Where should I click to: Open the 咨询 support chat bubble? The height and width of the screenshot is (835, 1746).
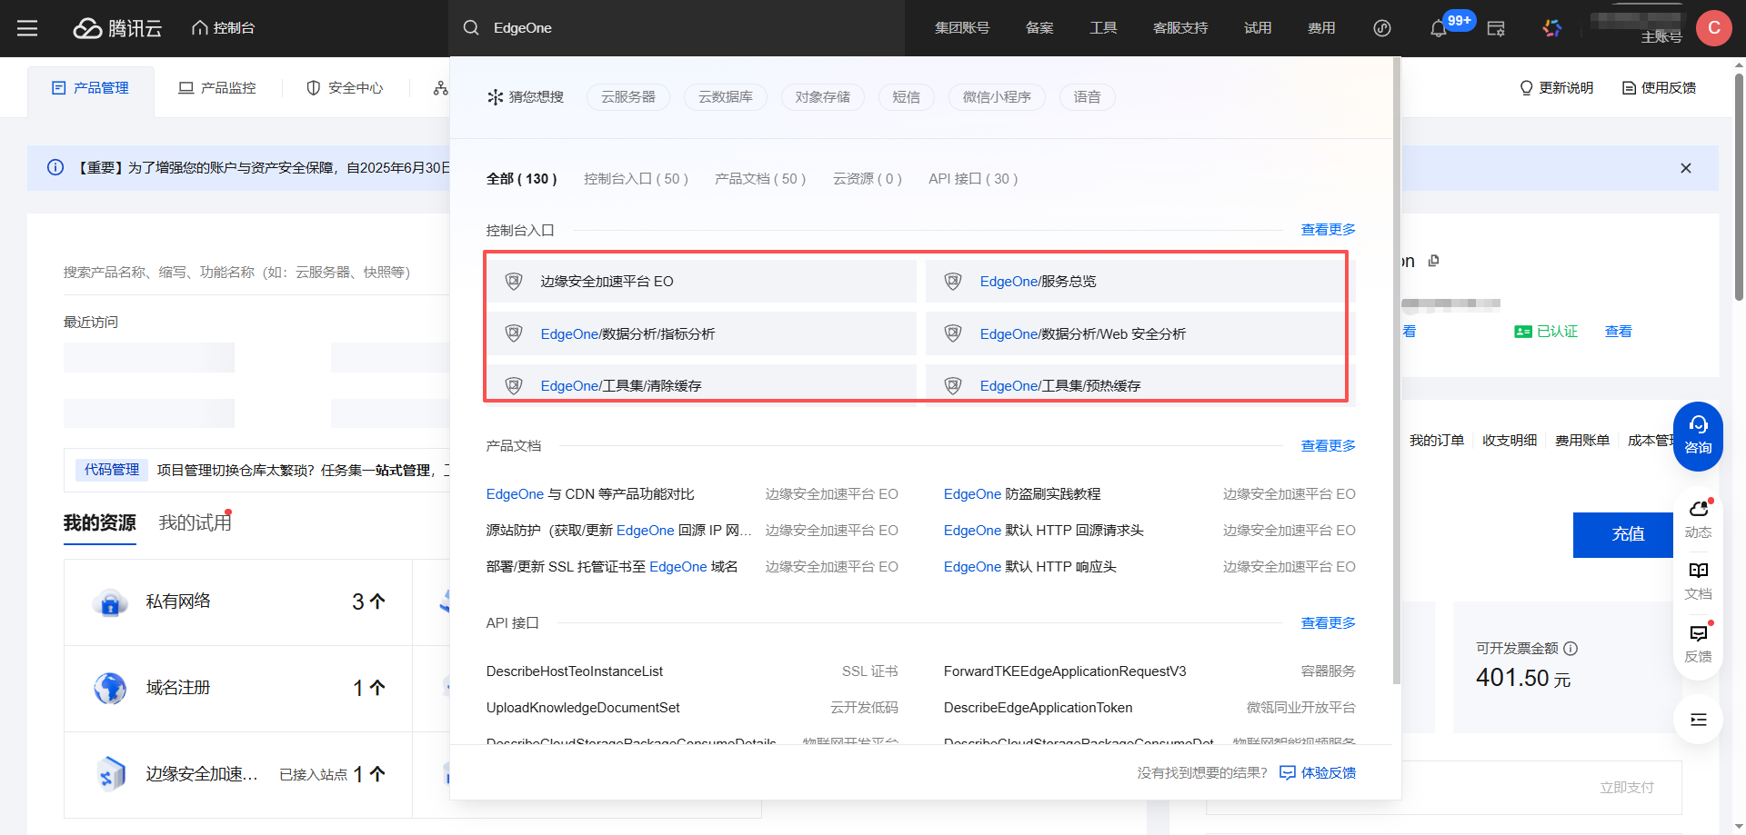pos(1698,436)
